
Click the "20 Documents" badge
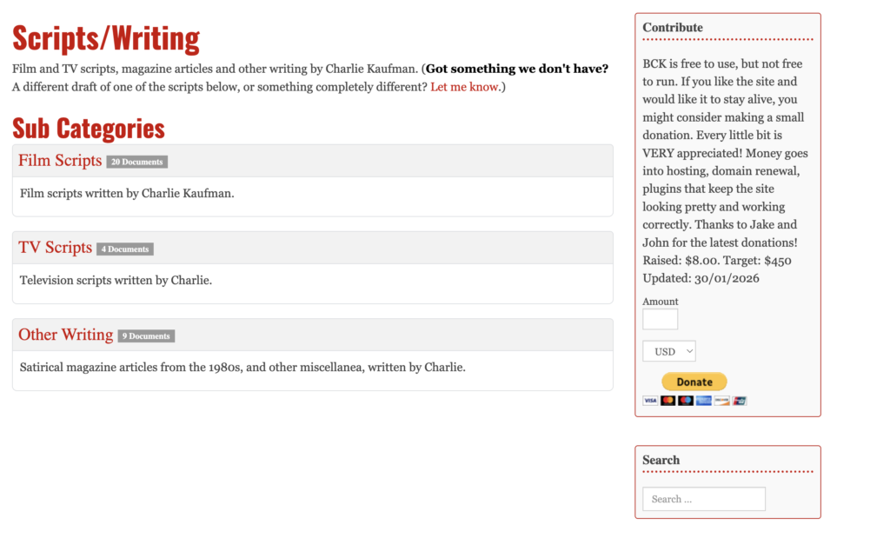click(136, 161)
